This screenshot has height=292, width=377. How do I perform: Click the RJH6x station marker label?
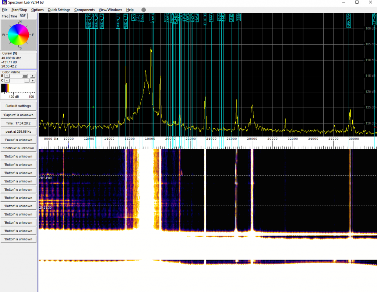point(176,19)
